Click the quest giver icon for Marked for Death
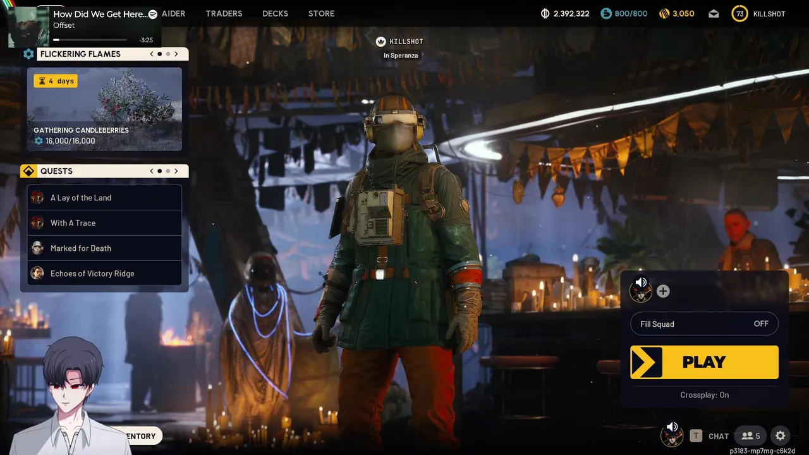 coord(37,248)
